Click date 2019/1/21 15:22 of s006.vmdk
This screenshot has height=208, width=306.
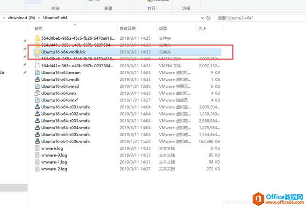135,141
